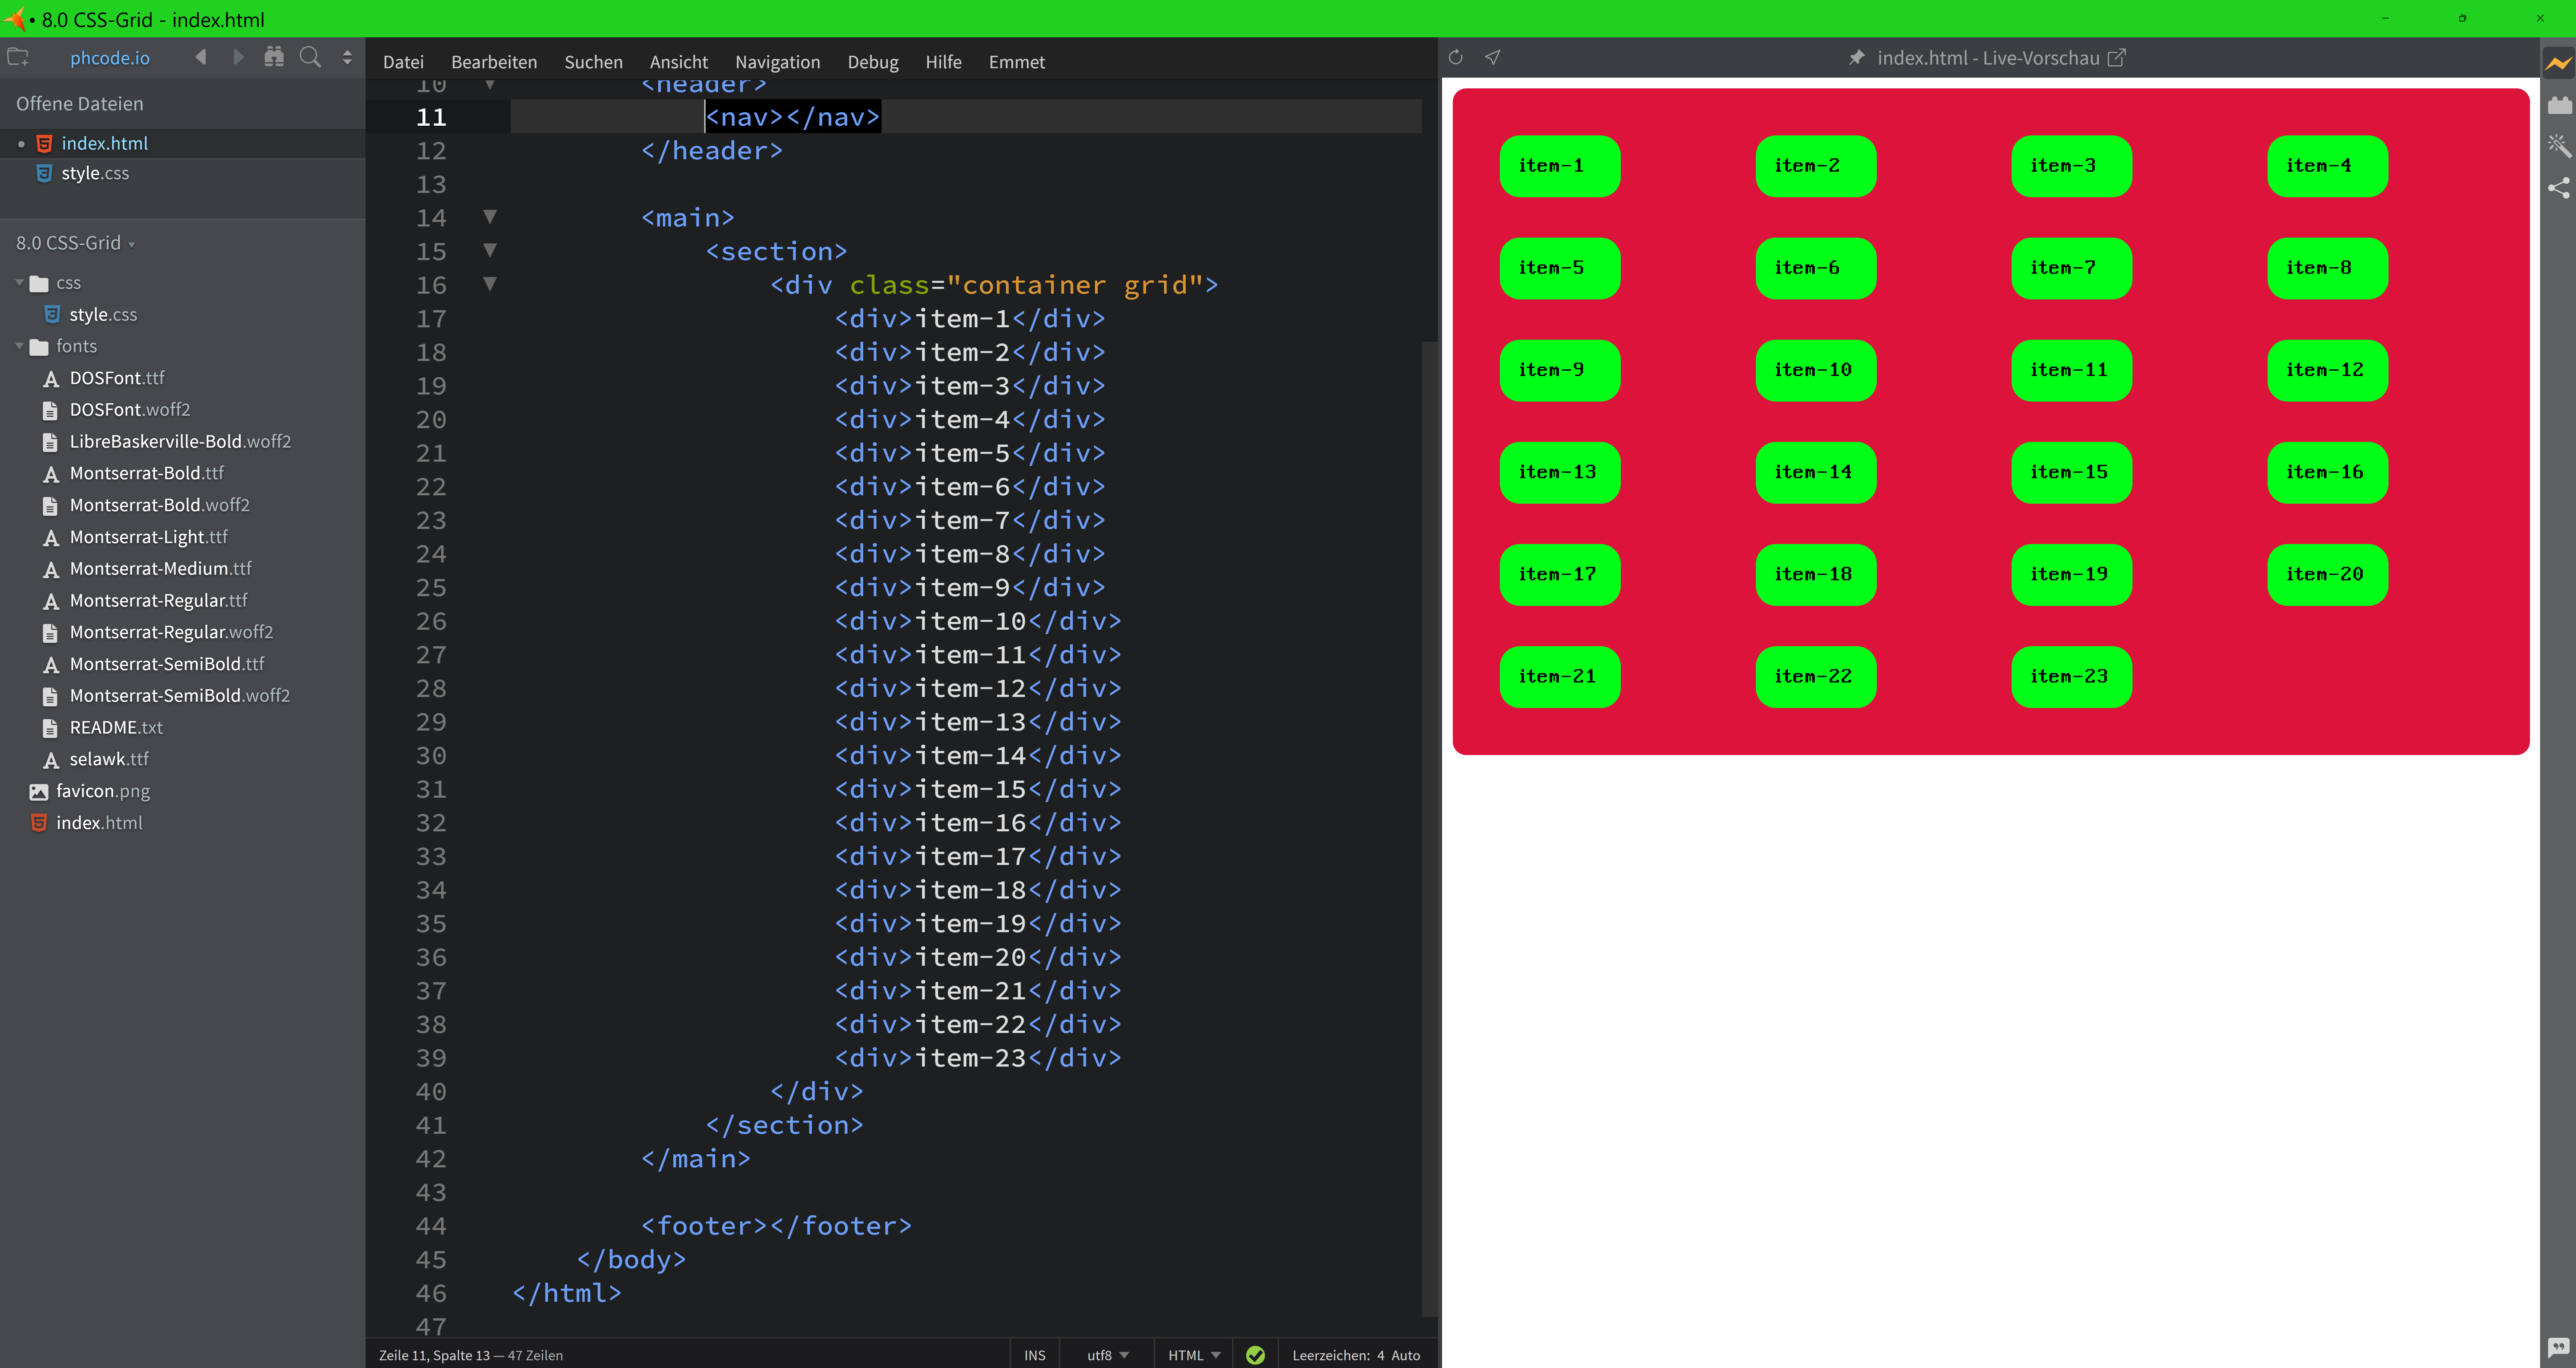Image resolution: width=2576 pixels, height=1368 pixels.
Task: Click the phcode.io link
Action: 110,58
